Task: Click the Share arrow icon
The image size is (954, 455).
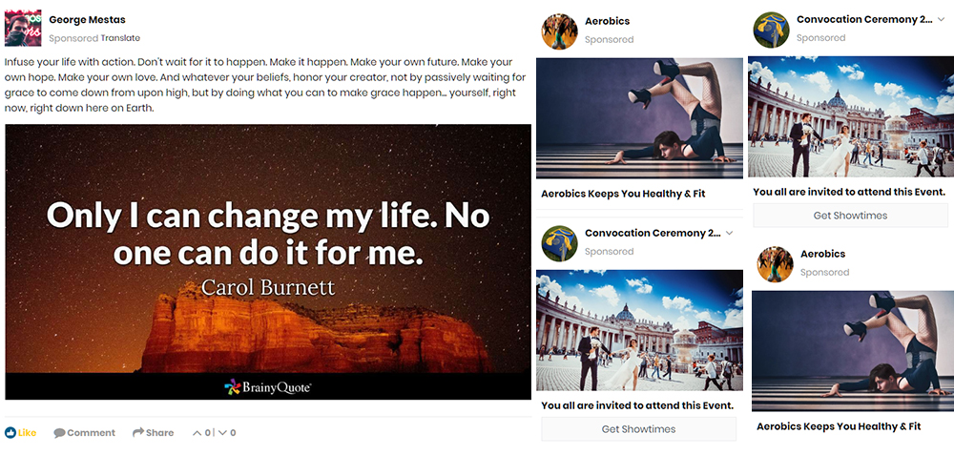Action: pos(138,432)
